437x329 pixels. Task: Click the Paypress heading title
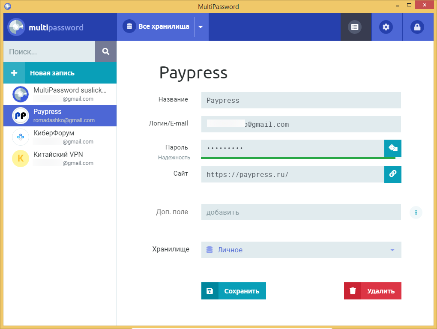click(193, 73)
